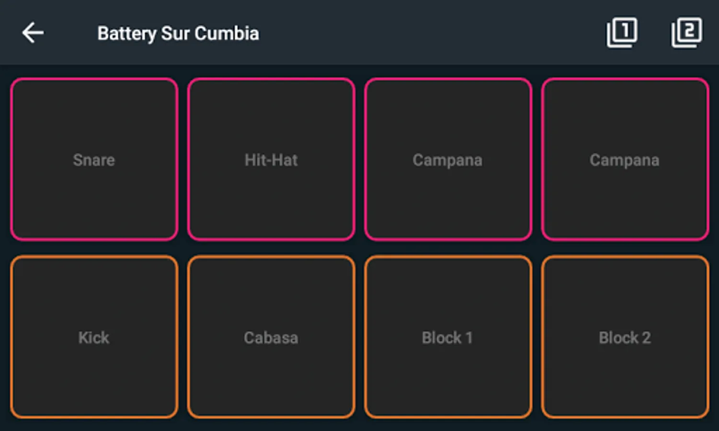Hit the Hit-Hat pad
The height and width of the screenshot is (431, 719).
(x=271, y=159)
